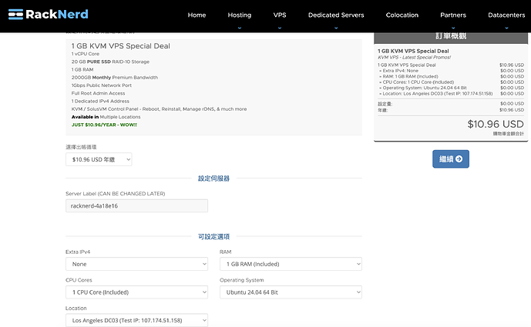The image size is (531, 327).
Task: Open the Datacenters menu
Action: [507, 15]
